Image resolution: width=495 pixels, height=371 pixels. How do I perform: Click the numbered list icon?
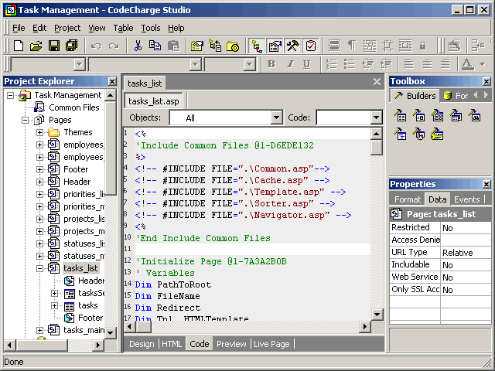coord(332,64)
